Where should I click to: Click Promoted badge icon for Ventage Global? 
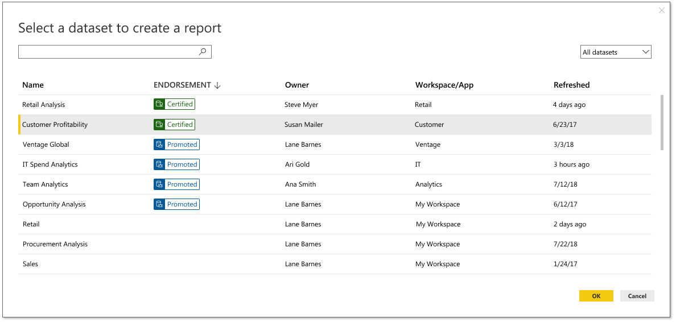tap(159, 145)
